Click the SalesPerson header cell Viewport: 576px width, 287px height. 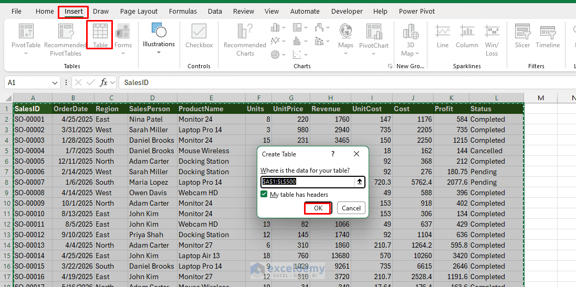coord(152,109)
